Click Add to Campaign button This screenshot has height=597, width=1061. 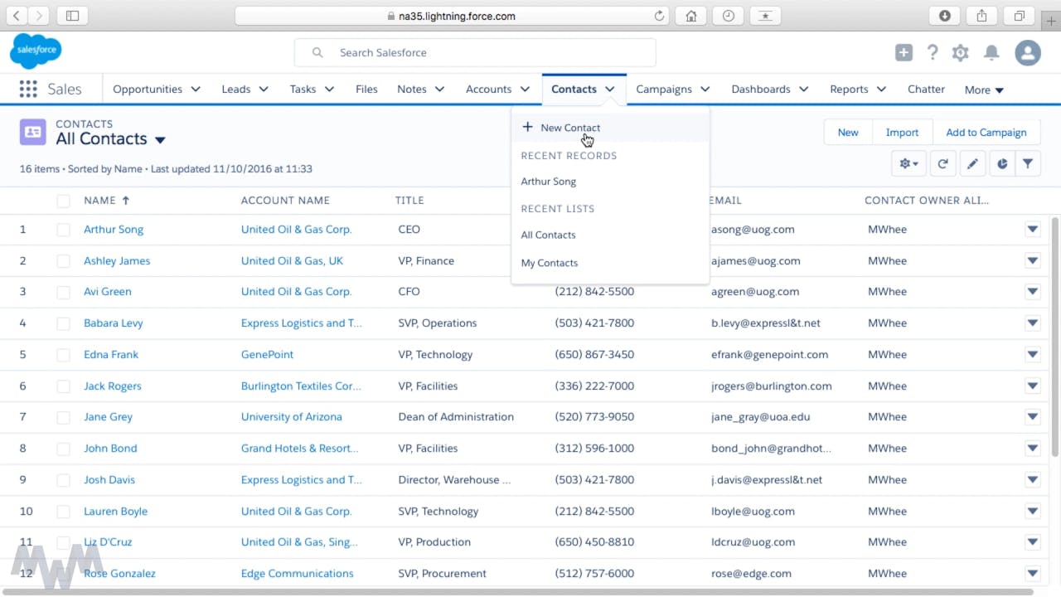pyautogui.click(x=986, y=133)
